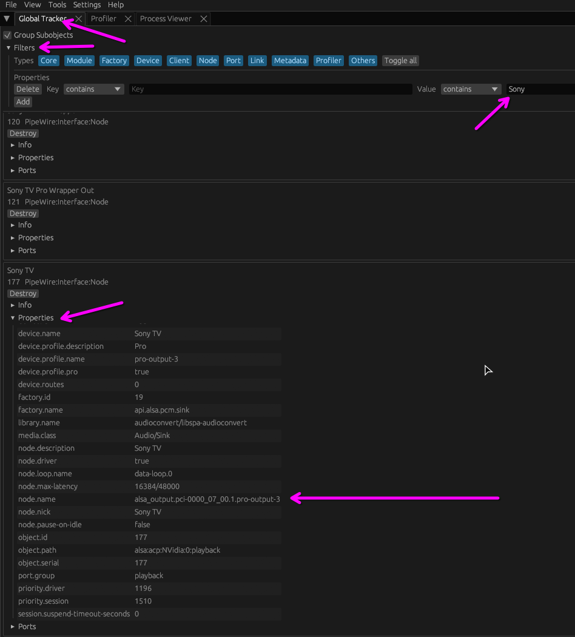Toggle the Metadata type filter
Image resolution: width=575 pixels, height=637 pixels.
click(289, 61)
